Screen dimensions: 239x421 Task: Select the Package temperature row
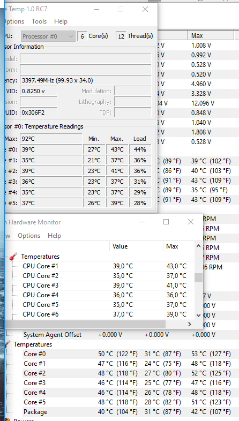[x=131, y=412]
